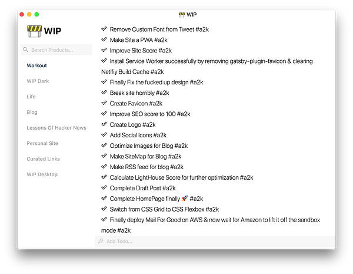Image resolution: width=353 pixels, height=274 pixels.
Task: Open the WIP Desktop product
Action: [42, 174]
